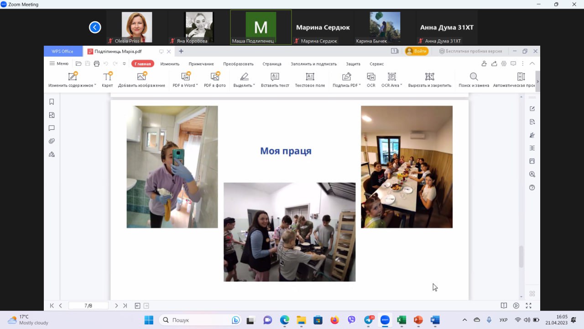Open Find and Replace (Поиск и замена)
Image resolution: width=584 pixels, height=329 pixels.
pyautogui.click(x=474, y=80)
